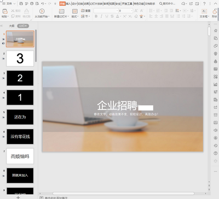Select the 而烦恼吗 slide thumbnail
This screenshot has width=219, height=199.
point(20,156)
